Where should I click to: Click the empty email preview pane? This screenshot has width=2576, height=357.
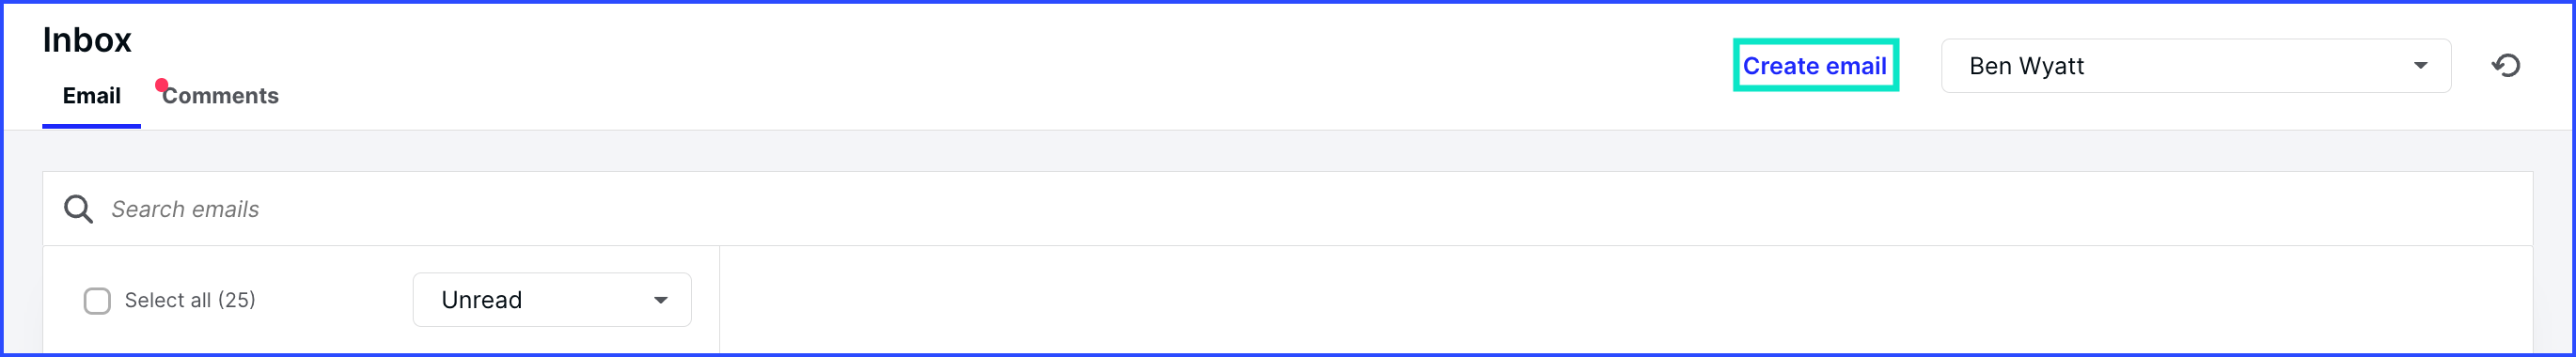tap(1626, 300)
